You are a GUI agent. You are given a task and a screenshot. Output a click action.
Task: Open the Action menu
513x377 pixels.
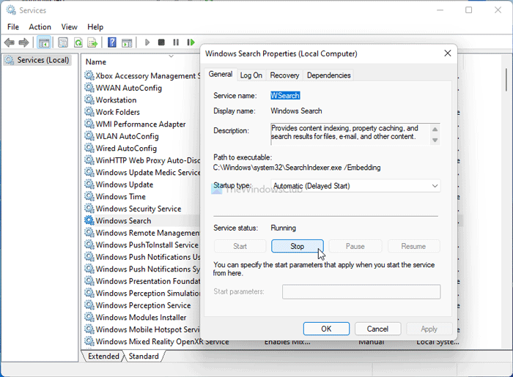40,27
